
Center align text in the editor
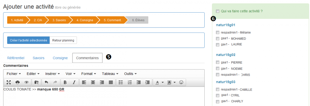(x=93, y=82)
